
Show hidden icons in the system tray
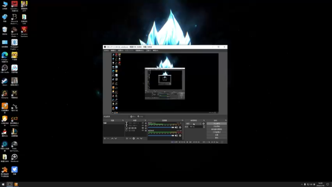click(302, 185)
